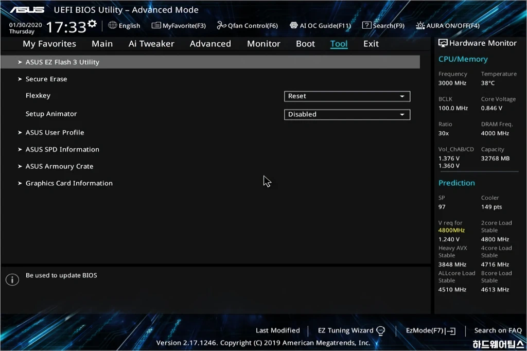Click the Be used to update BIOS text
Image resolution: width=527 pixels, height=351 pixels.
[61, 275]
